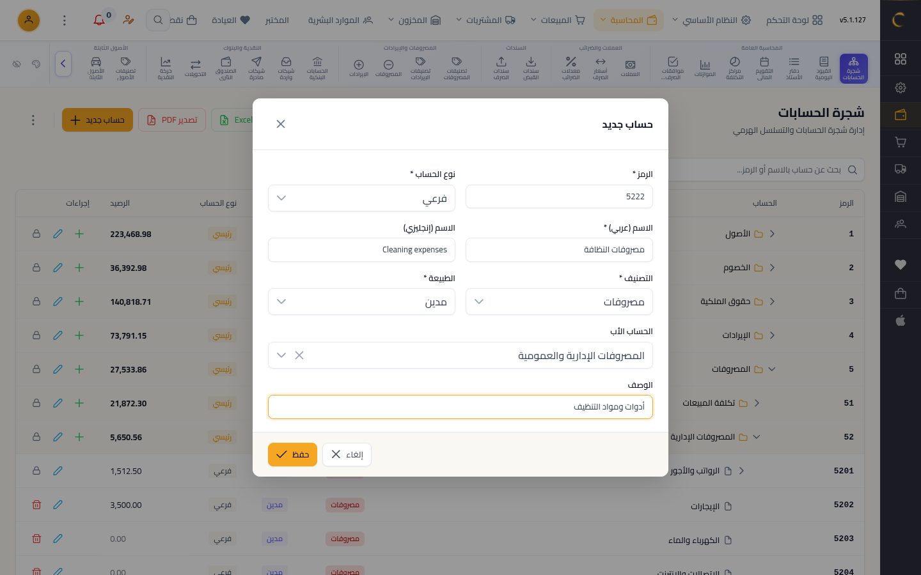The width and height of the screenshot is (921, 575).
Task: Click the حساب جديد button on page
Action: (97, 120)
